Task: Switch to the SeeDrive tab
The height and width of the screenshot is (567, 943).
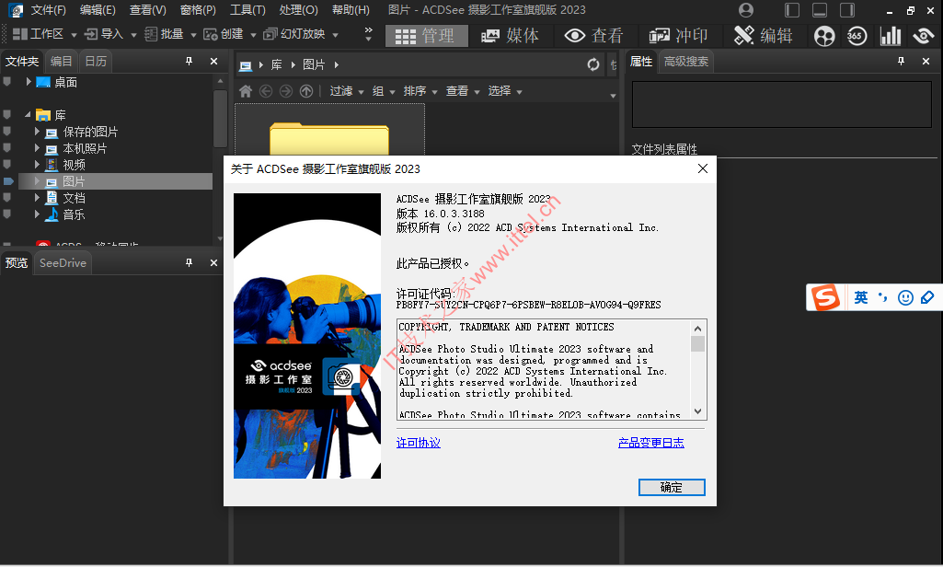Action: tap(63, 263)
